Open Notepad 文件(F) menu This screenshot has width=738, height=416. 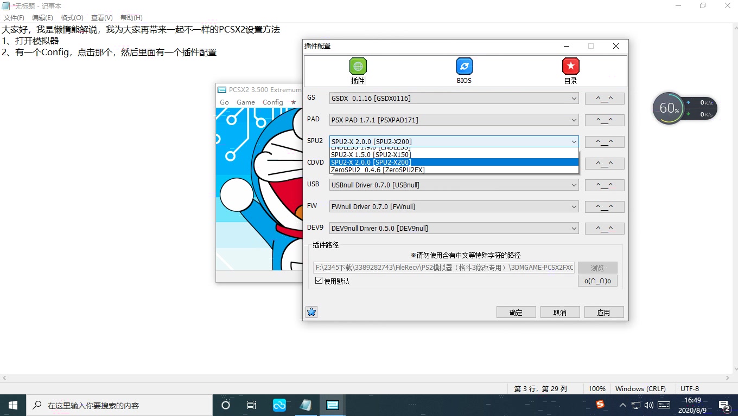point(14,18)
